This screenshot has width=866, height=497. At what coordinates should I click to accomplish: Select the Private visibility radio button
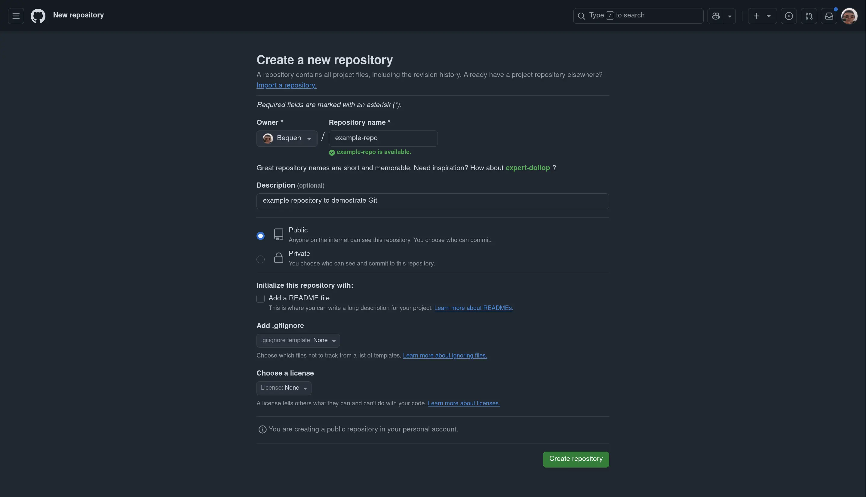[260, 259]
